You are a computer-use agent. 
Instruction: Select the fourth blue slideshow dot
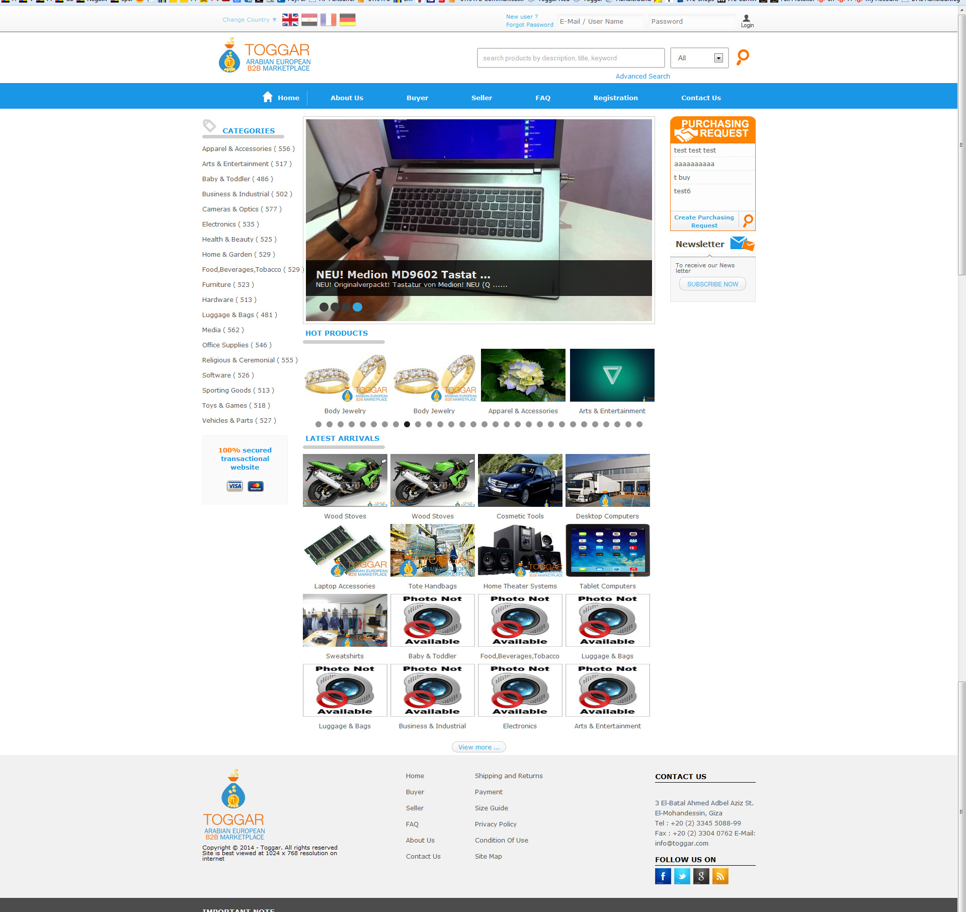357,307
